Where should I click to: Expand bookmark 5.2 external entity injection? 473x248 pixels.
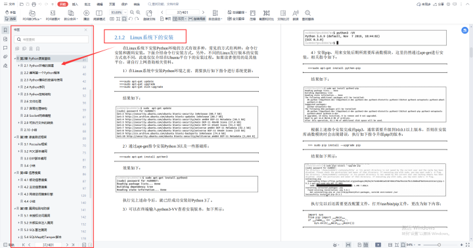click(18, 222)
